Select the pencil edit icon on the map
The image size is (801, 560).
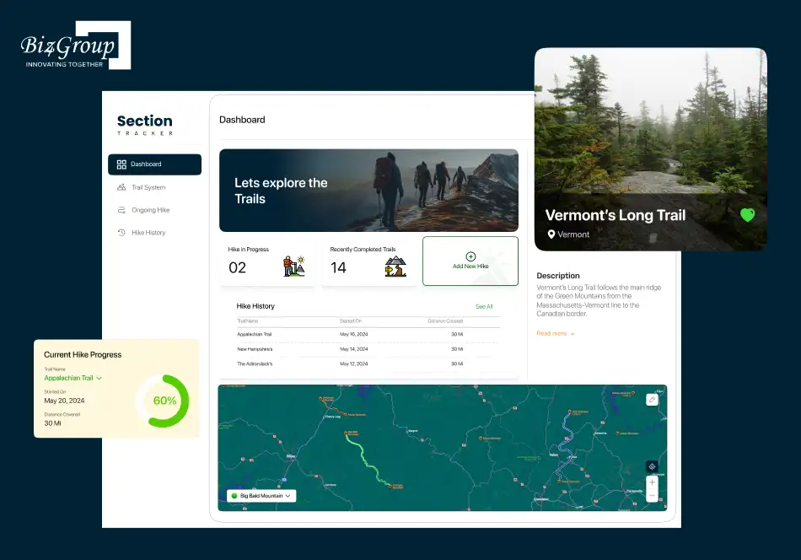(651, 398)
